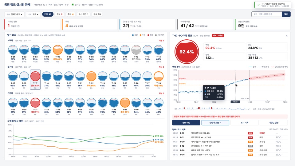Select tank T-03 gauge icon

tap(35, 50)
